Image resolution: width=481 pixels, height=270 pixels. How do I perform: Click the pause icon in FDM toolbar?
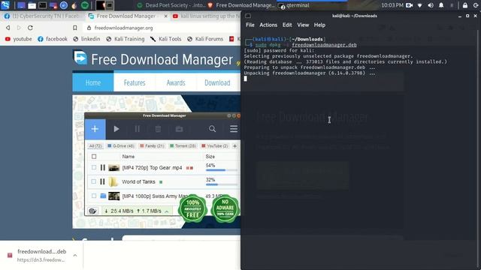pyautogui.click(x=137, y=129)
